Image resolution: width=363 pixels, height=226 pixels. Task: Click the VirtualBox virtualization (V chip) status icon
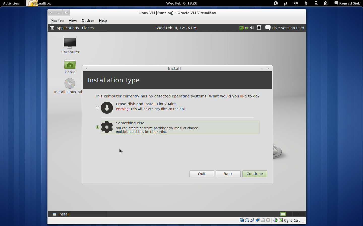(268, 220)
